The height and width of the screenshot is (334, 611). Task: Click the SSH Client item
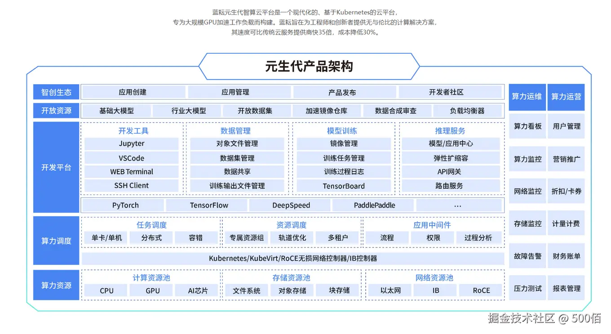132,186
